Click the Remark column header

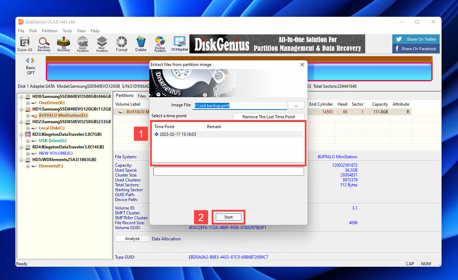[254, 127]
